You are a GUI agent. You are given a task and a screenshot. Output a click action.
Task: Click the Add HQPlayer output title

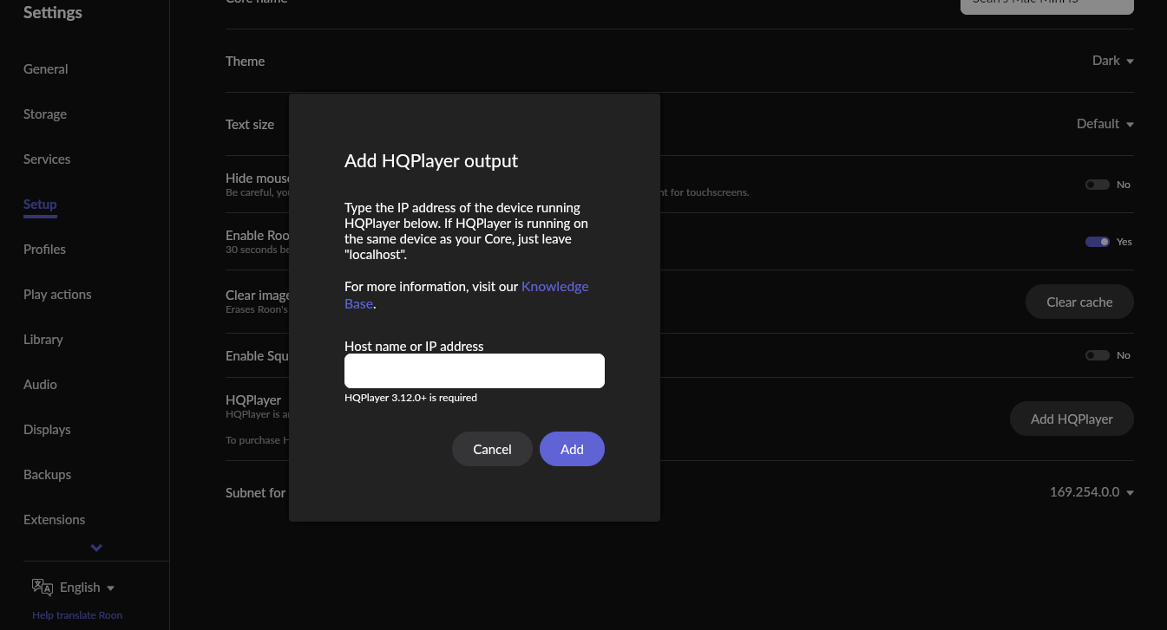point(431,160)
